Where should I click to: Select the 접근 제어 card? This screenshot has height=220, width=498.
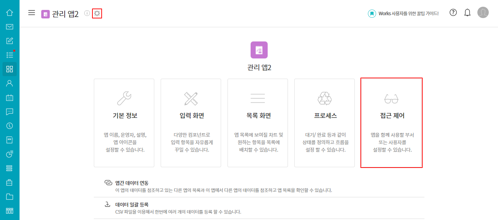click(x=391, y=123)
